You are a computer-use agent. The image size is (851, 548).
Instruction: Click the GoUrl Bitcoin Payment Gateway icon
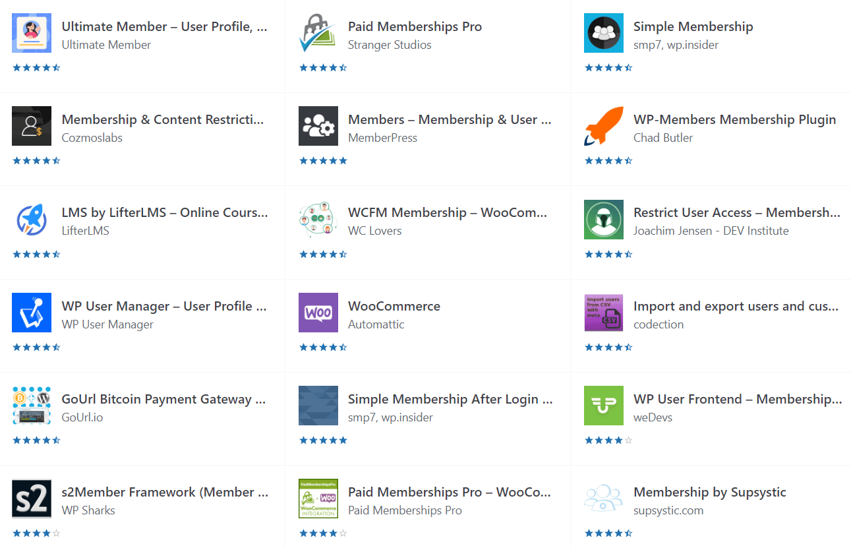click(x=32, y=406)
